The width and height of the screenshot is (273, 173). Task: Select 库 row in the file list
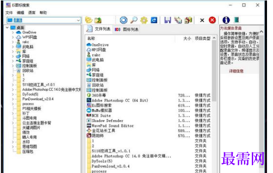tap(94, 65)
